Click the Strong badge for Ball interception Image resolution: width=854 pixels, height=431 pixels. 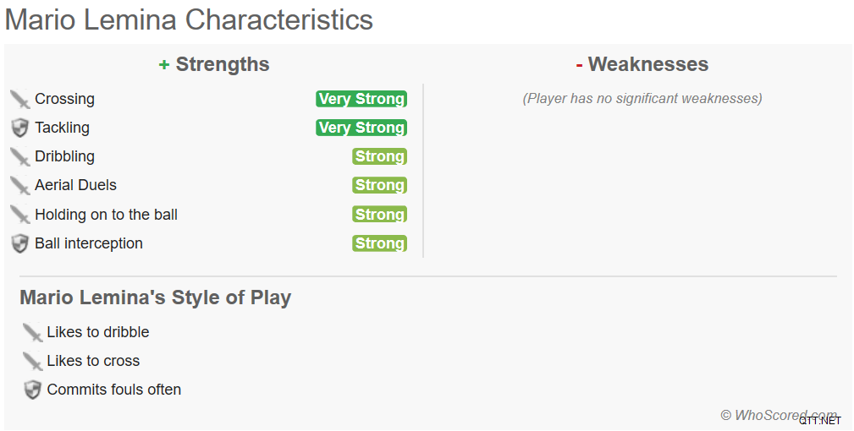tap(380, 243)
